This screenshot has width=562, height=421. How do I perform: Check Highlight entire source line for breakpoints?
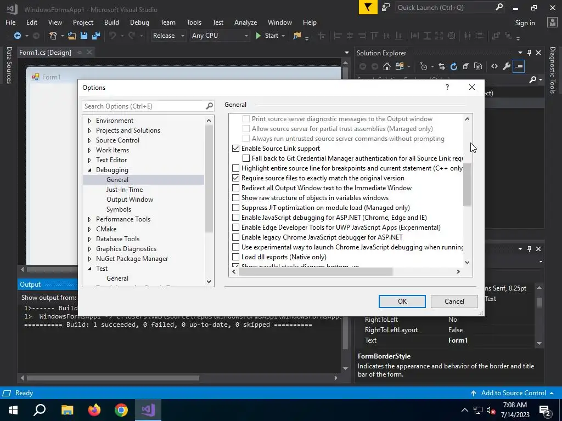coord(235,168)
